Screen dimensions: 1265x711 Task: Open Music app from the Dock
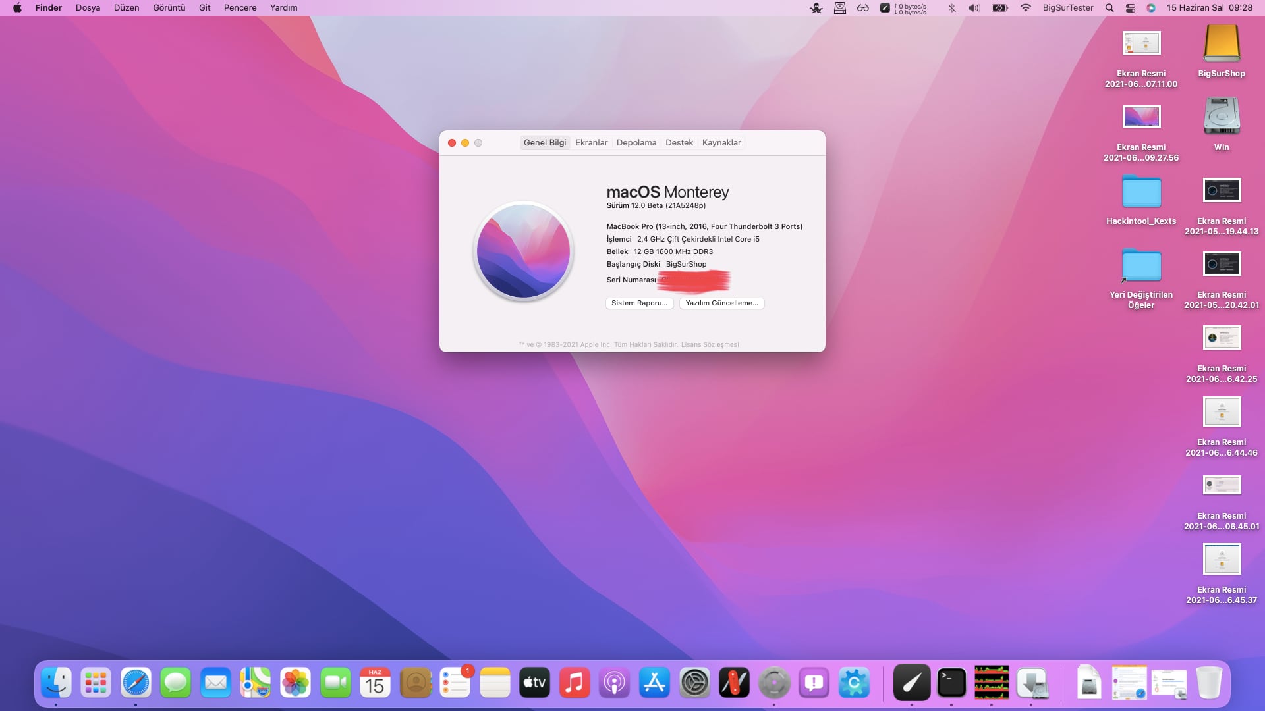pyautogui.click(x=575, y=683)
